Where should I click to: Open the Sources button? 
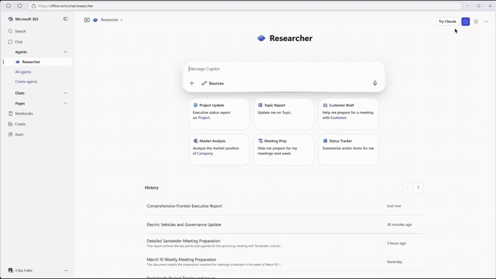tap(212, 83)
